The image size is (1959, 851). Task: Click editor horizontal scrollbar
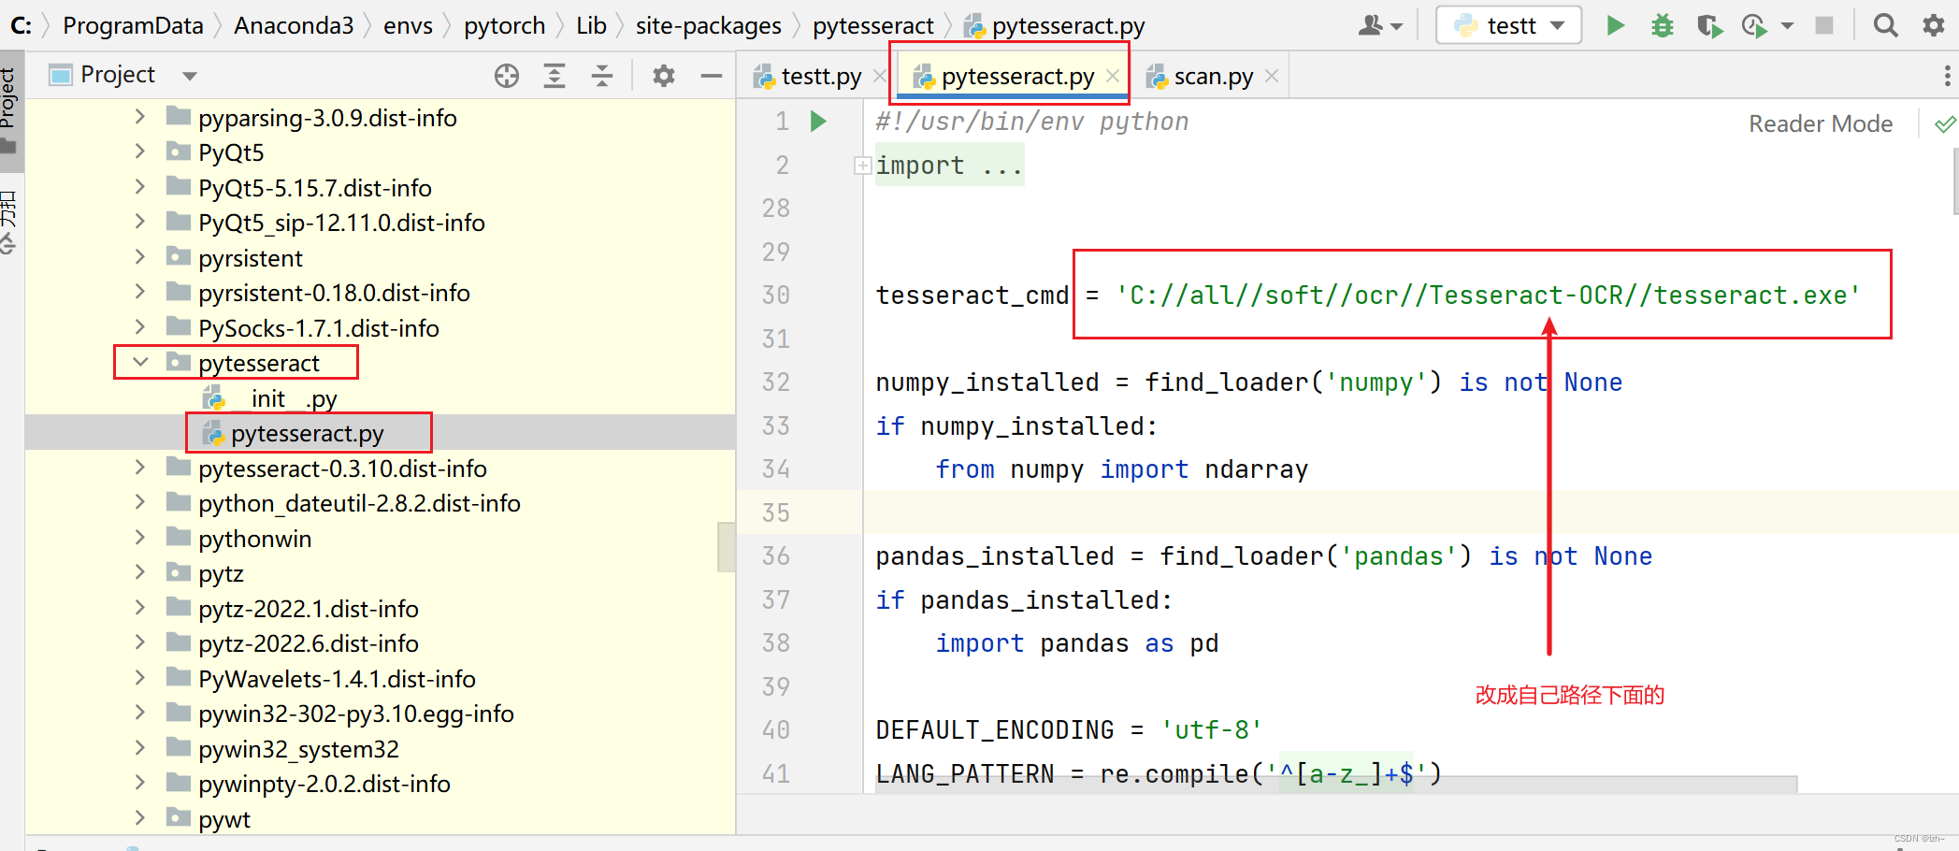click(x=1335, y=784)
